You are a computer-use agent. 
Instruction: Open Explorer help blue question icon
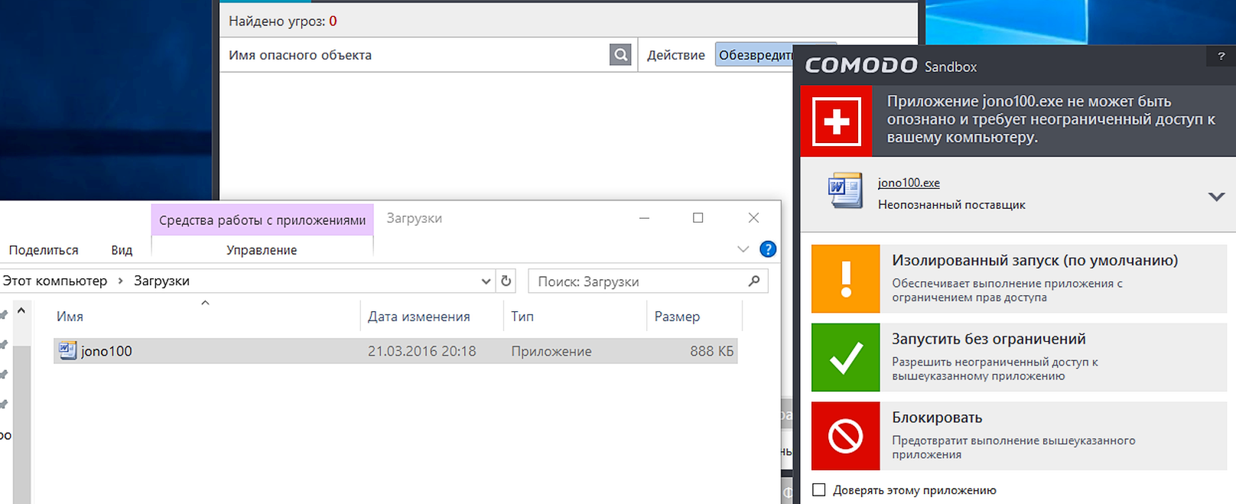(x=768, y=249)
